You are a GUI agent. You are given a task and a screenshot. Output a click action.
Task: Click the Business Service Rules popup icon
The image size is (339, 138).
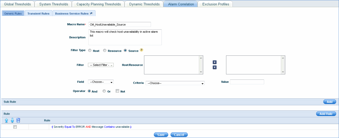click(91, 14)
